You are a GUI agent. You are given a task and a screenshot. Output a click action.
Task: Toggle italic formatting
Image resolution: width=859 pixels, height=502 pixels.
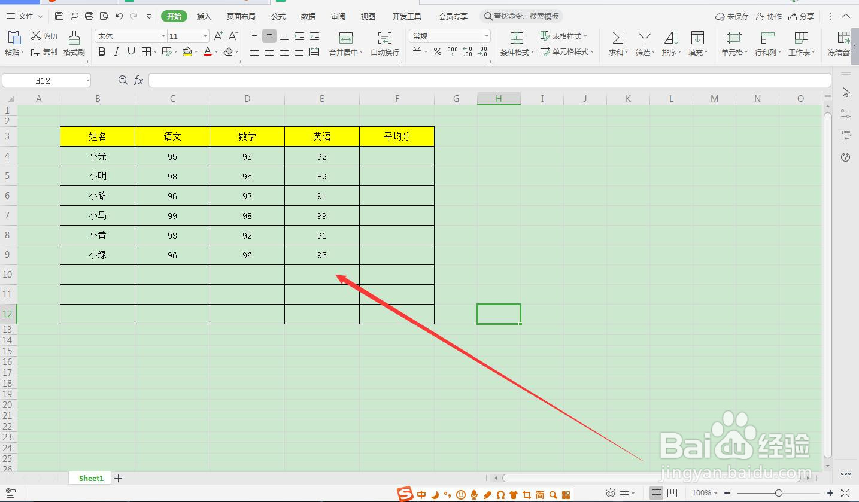tap(116, 52)
